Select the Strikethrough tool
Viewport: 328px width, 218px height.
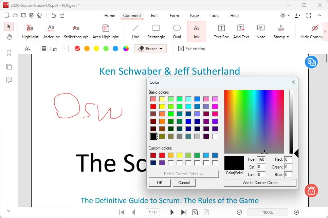[x=76, y=32]
